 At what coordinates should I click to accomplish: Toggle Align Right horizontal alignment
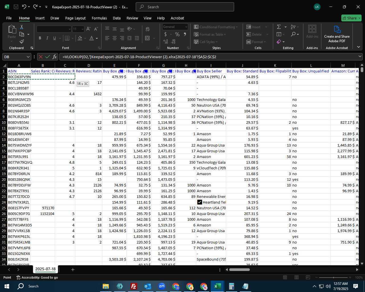[x=122, y=38]
